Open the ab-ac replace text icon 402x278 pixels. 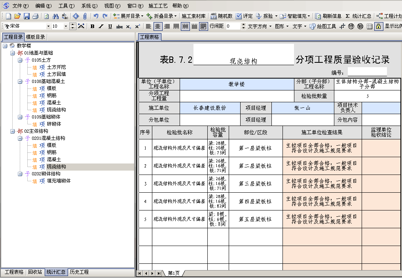[x=65, y=16]
